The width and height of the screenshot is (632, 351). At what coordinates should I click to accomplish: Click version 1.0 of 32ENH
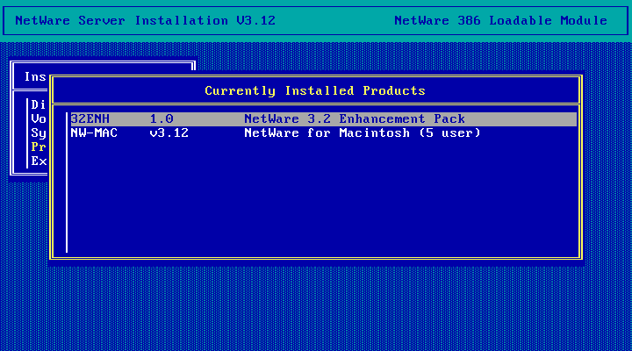[162, 118]
